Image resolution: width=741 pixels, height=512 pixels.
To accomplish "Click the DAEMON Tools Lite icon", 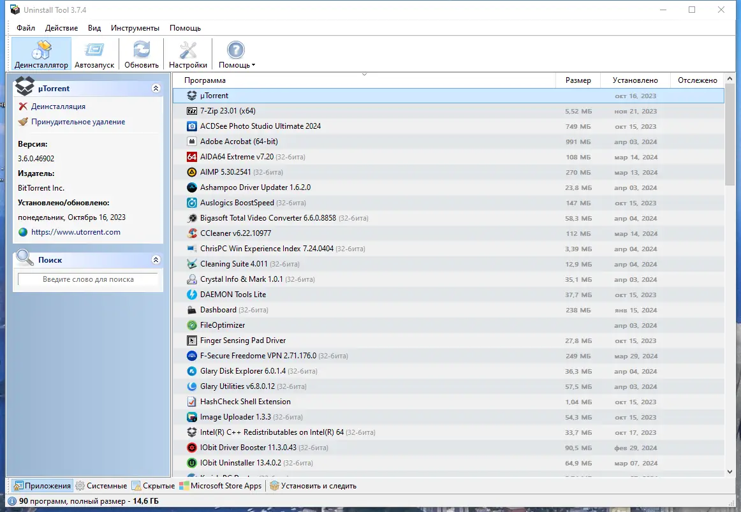I will (191, 295).
